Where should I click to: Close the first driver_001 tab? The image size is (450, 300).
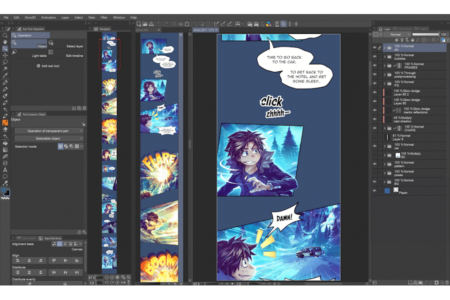(x=159, y=30)
